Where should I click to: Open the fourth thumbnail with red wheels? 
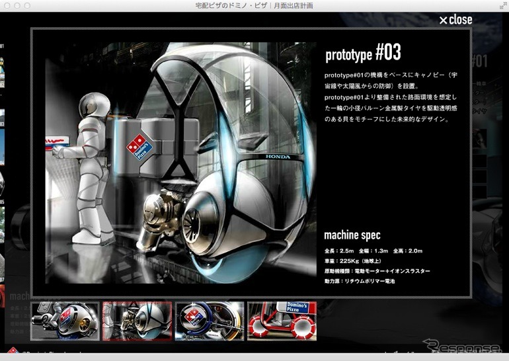click(282, 321)
